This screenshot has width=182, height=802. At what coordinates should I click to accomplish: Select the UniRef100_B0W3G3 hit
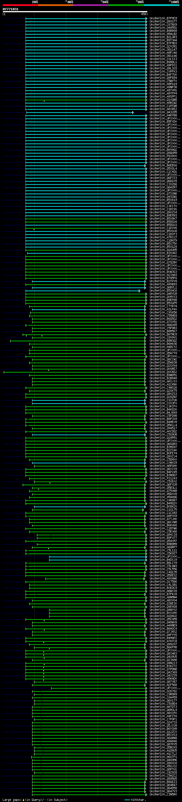point(163,271)
